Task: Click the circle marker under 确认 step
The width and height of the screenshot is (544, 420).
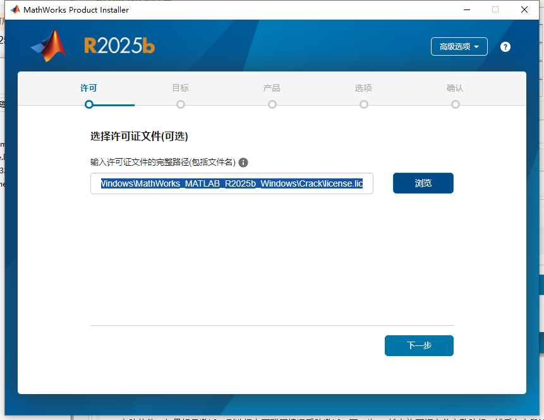Action: pos(456,104)
